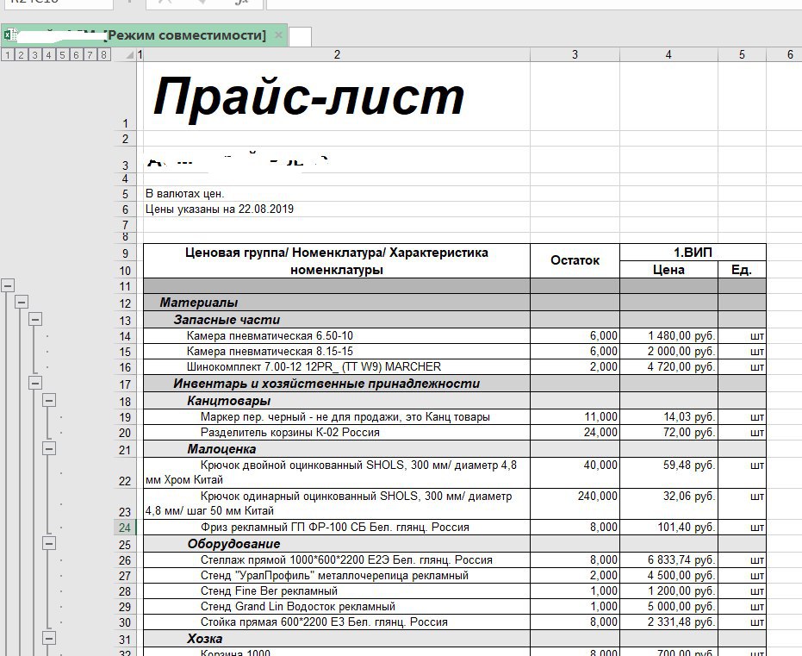Show outline level 5 rows
Image resolution: width=802 pixels, height=656 pixels.
coord(62,55)
